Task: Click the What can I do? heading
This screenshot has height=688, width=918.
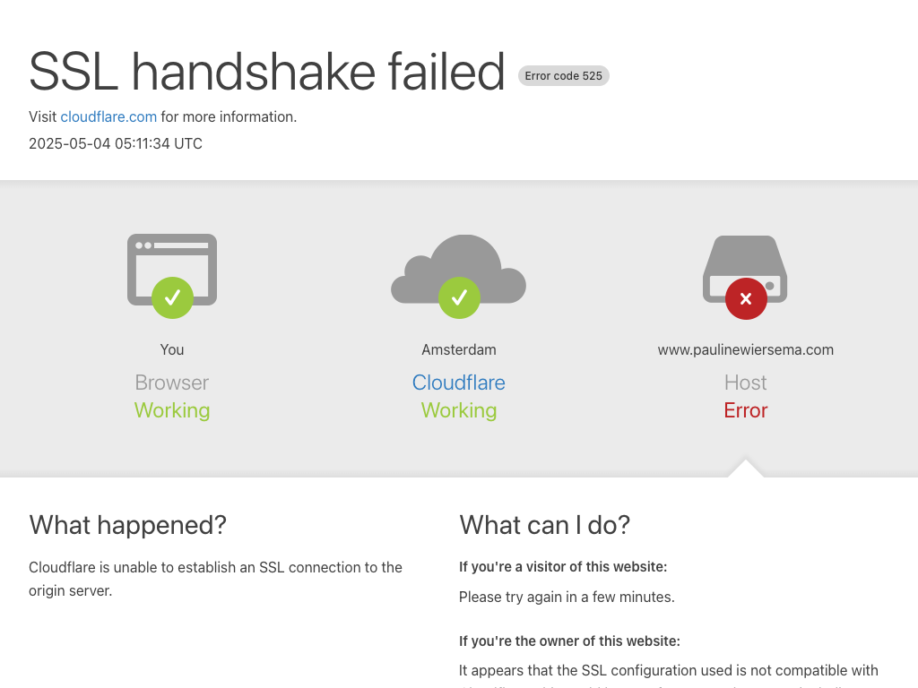Action: [545, 525]
